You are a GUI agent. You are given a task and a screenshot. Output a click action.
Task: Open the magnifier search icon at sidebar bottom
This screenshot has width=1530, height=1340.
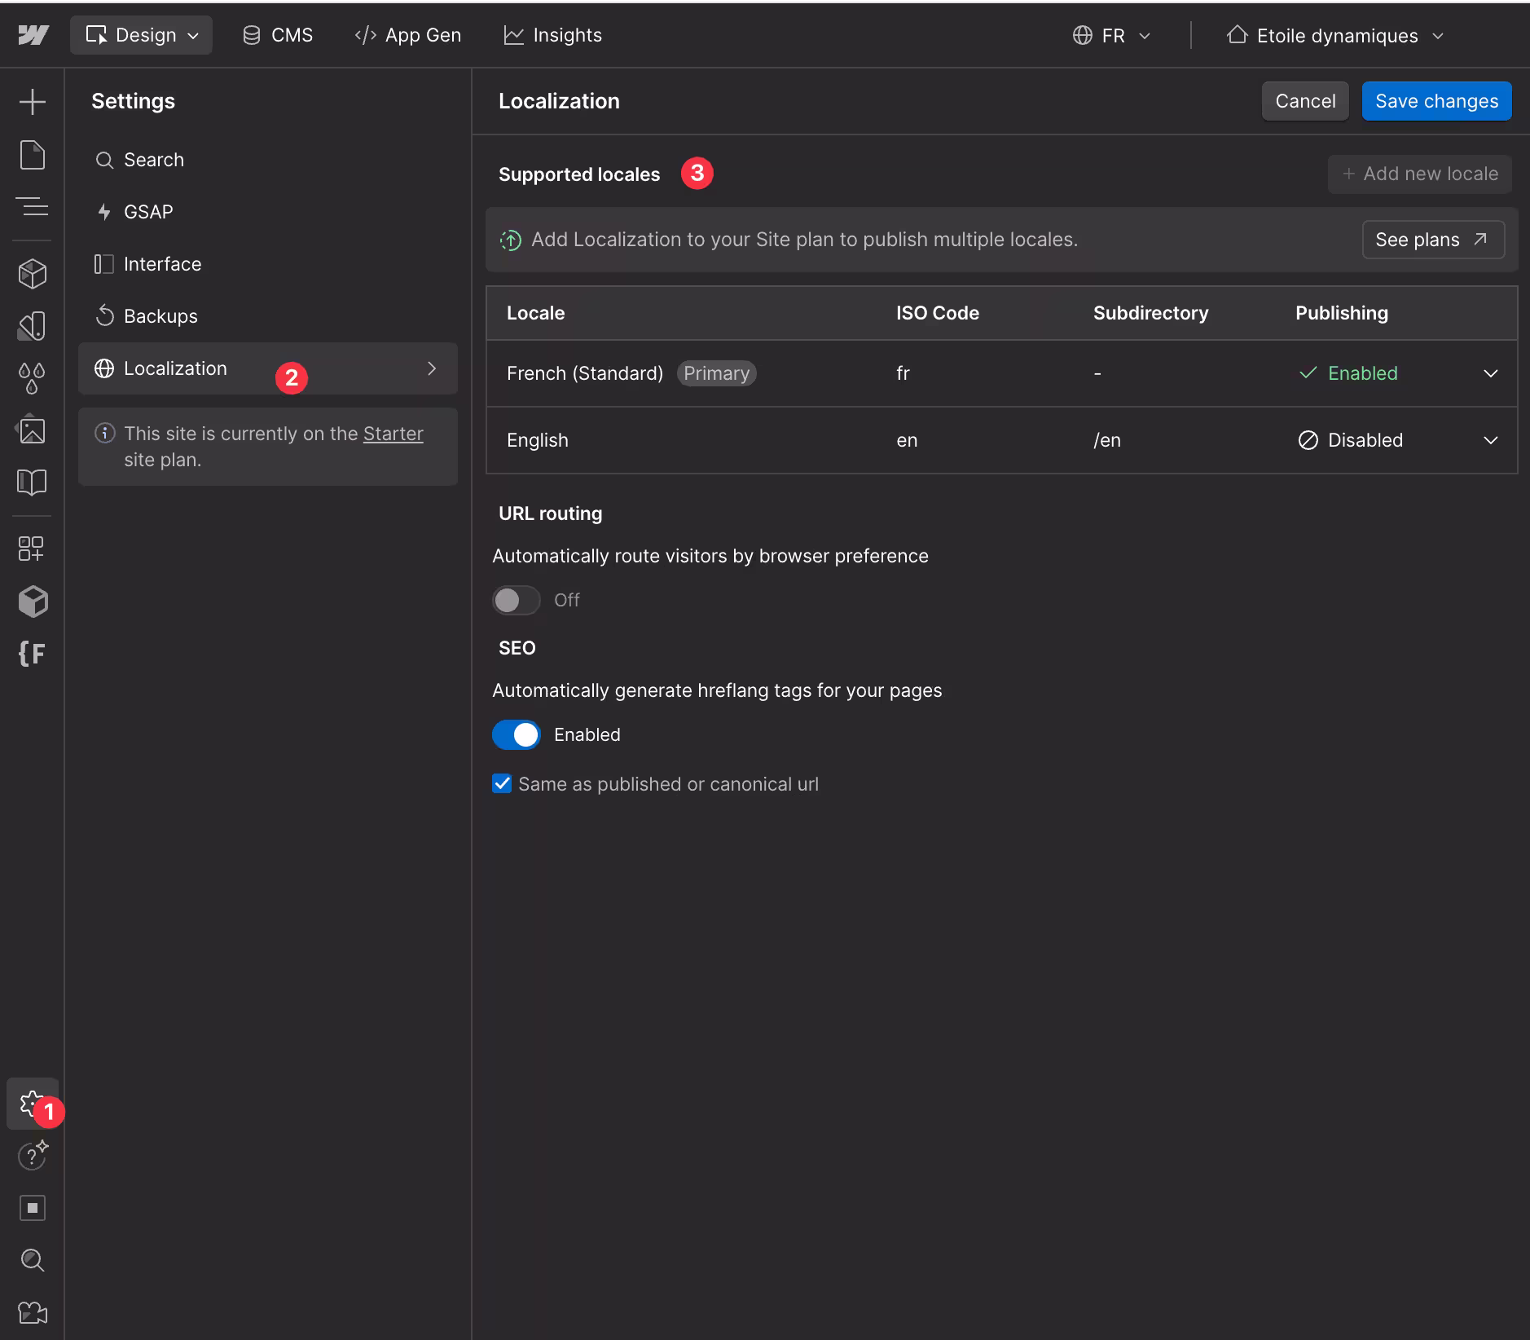33,1260
